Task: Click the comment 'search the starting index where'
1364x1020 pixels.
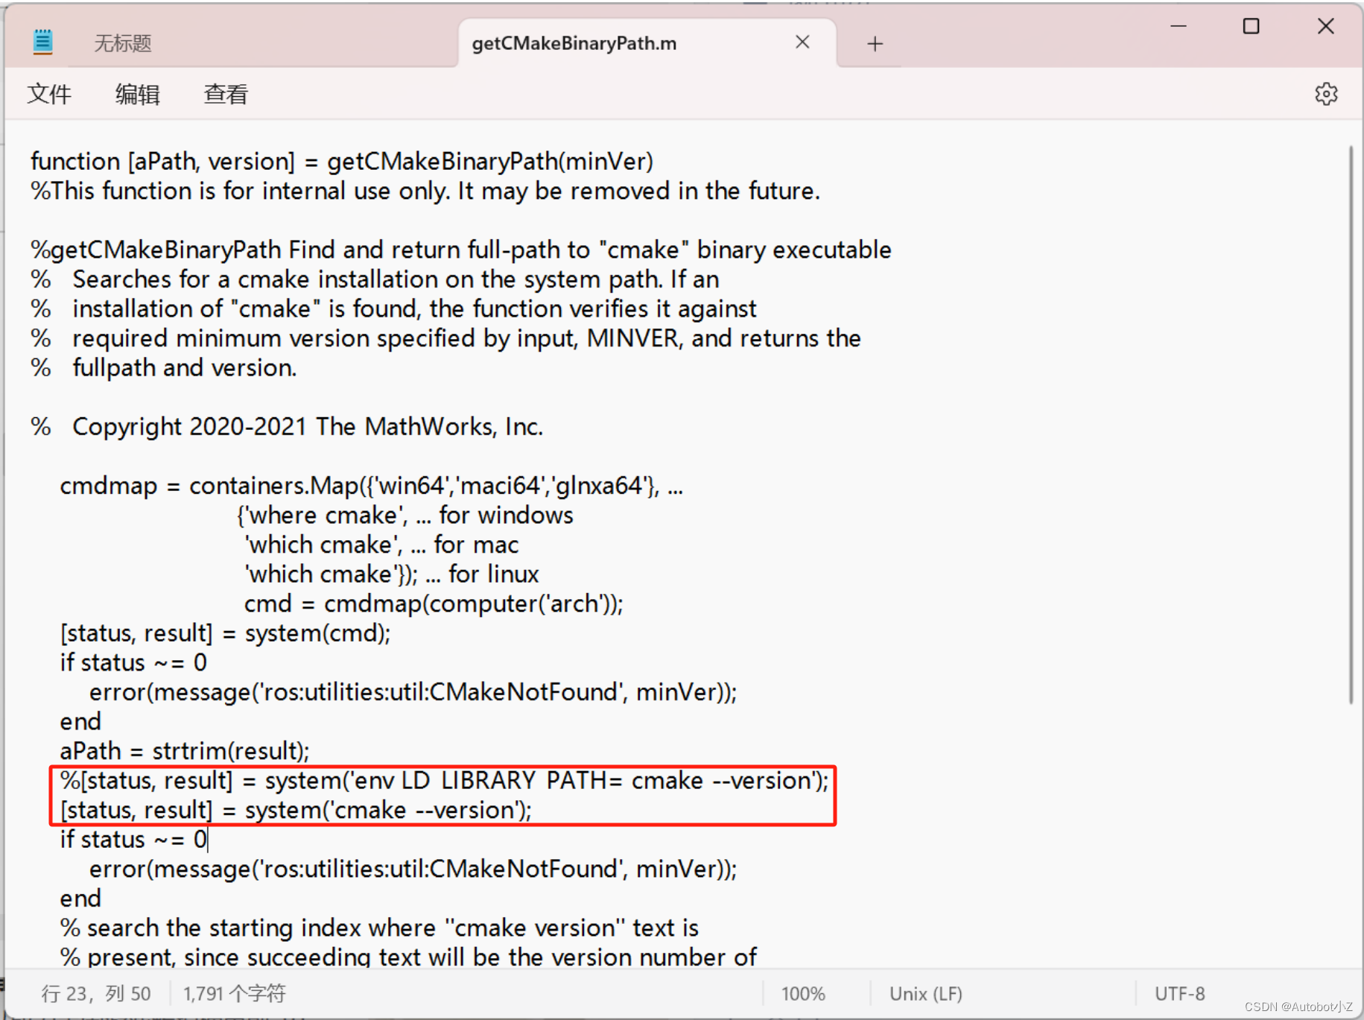Action: (x=379, y=928)
